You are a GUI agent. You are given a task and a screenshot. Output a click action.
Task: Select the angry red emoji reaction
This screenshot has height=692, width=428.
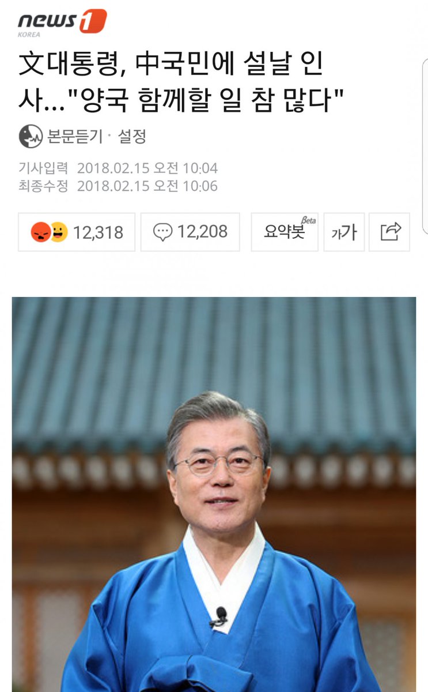[x=41, y=232]
